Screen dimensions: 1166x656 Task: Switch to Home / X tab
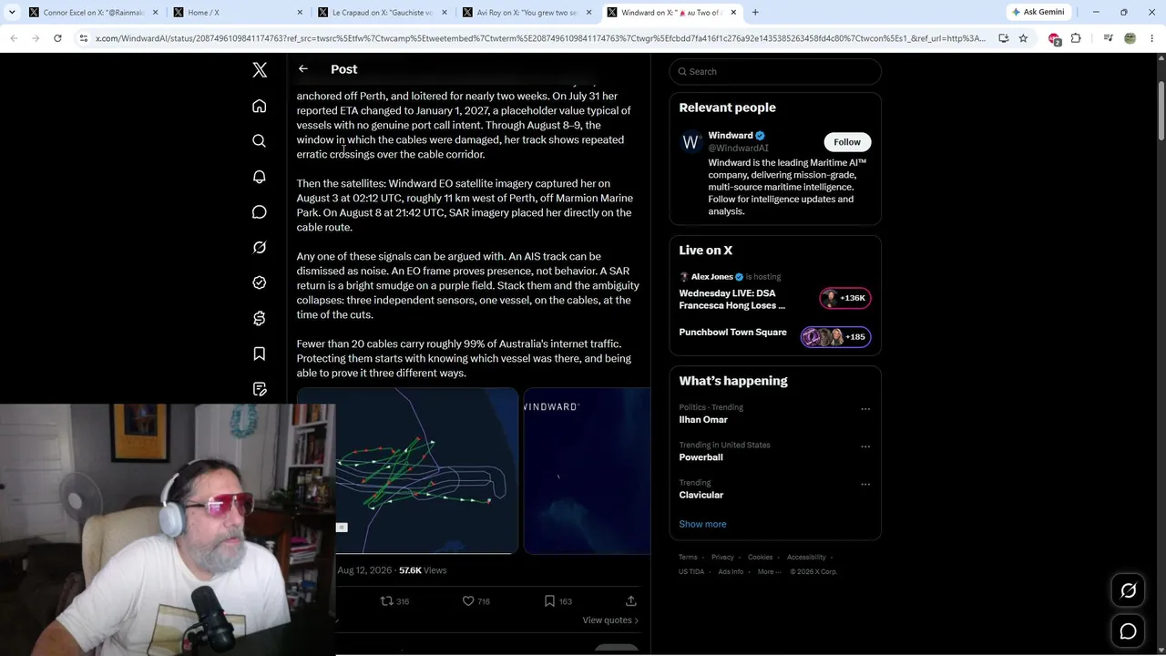pyautogui.click(x=239, y=13)
